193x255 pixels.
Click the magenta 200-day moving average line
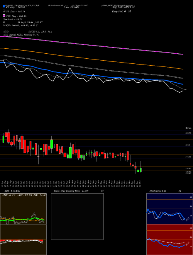(x=91, y=45)
